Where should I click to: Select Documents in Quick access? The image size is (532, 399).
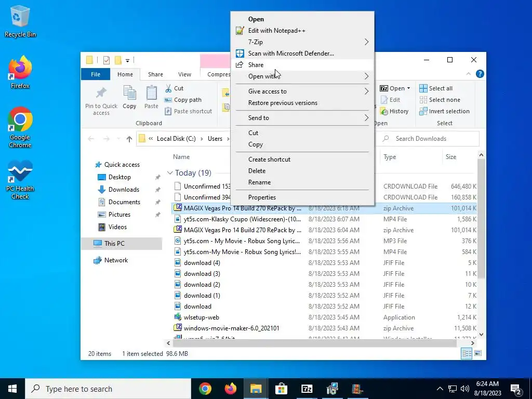124,202
